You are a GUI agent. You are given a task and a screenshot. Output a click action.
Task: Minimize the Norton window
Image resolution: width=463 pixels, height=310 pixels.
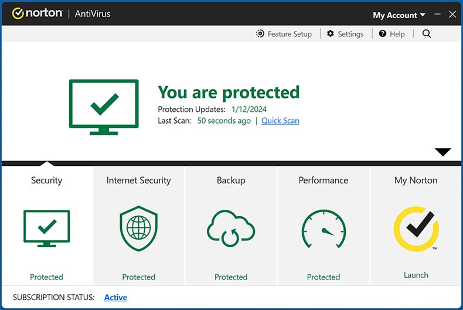[437, 14]
